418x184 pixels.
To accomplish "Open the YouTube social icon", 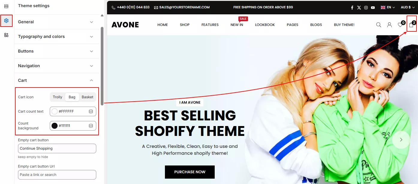I will (373, 7).
